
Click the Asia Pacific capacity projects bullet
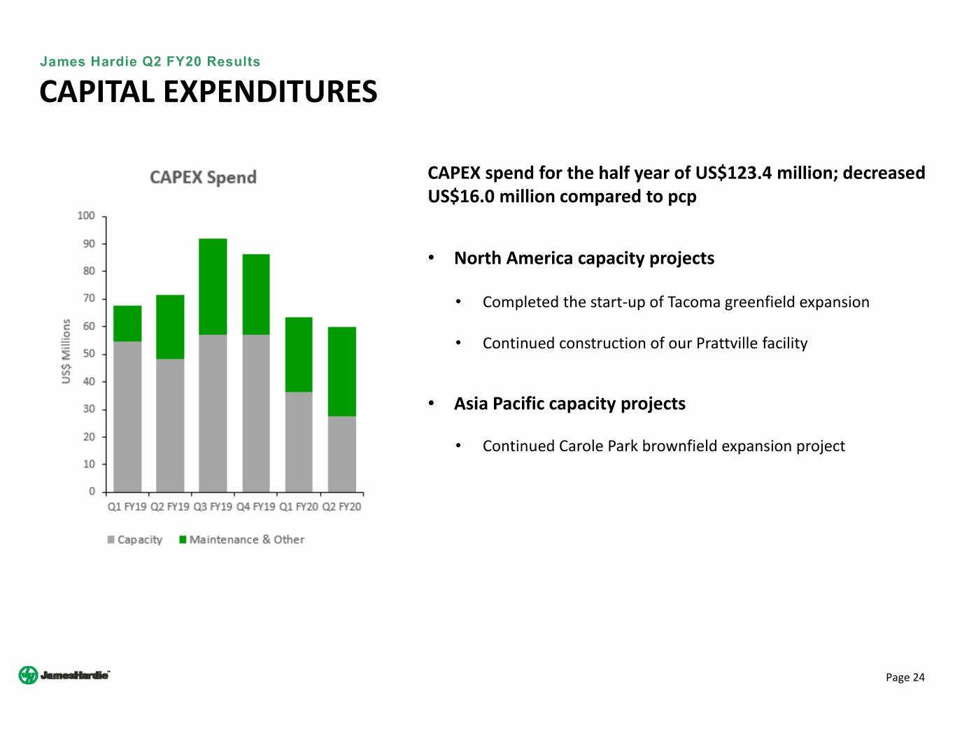570,404
